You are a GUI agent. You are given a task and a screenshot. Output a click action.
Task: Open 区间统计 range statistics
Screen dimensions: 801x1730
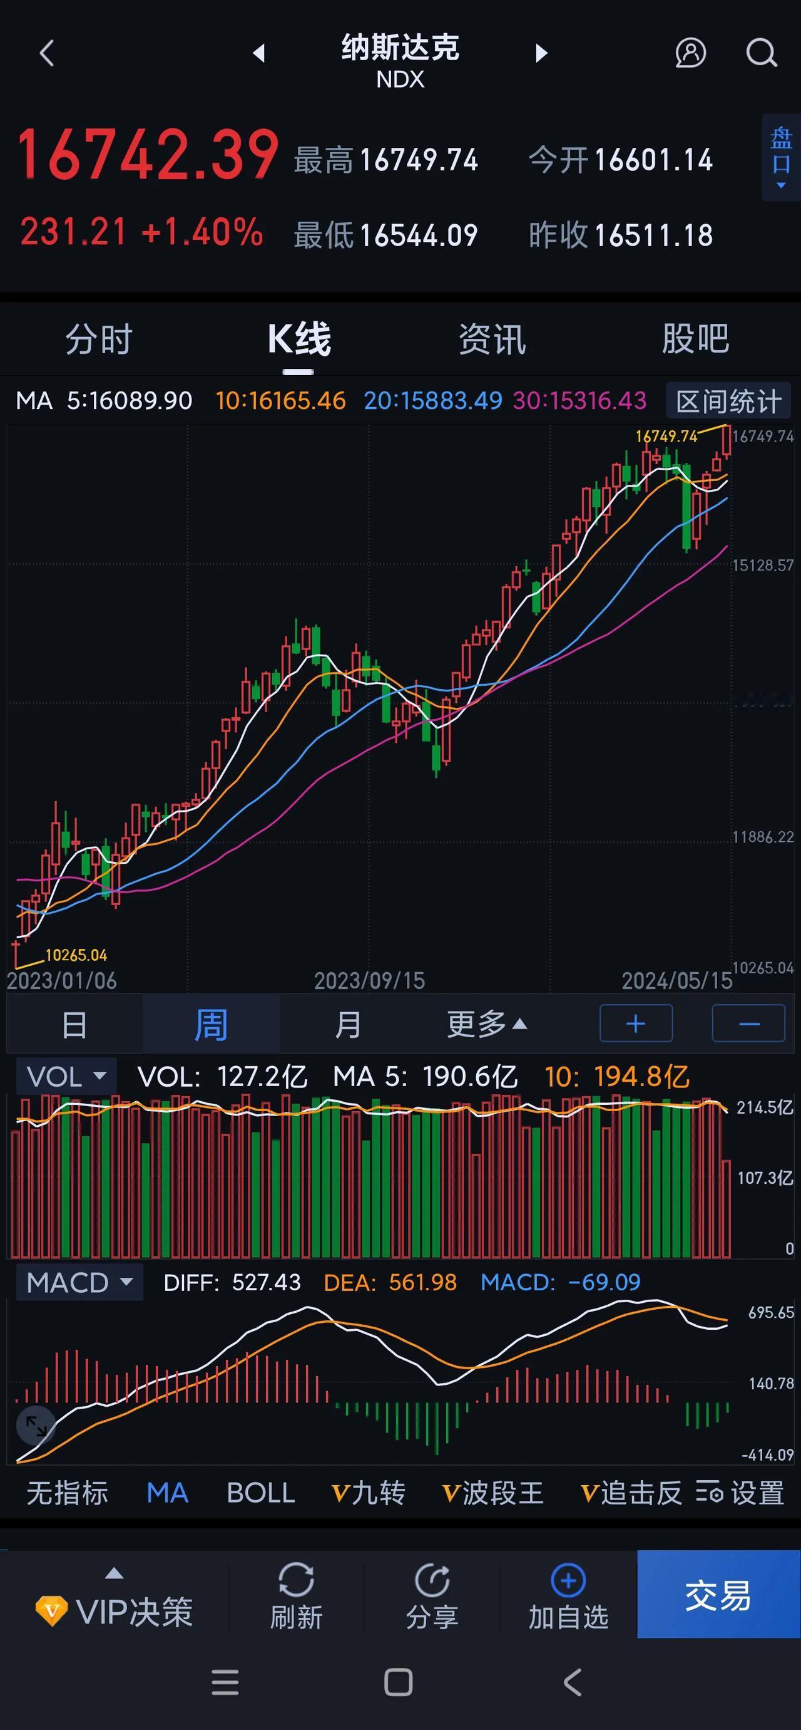728,401
